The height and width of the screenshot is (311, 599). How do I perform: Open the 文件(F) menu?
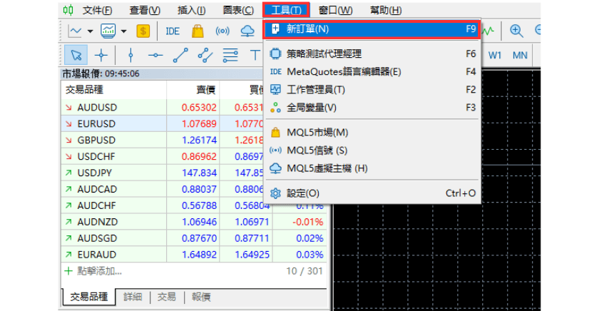[x=97, y=10]
